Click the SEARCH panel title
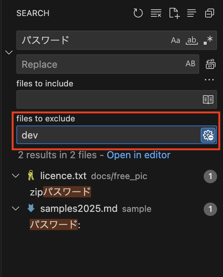 click(33, 13)
